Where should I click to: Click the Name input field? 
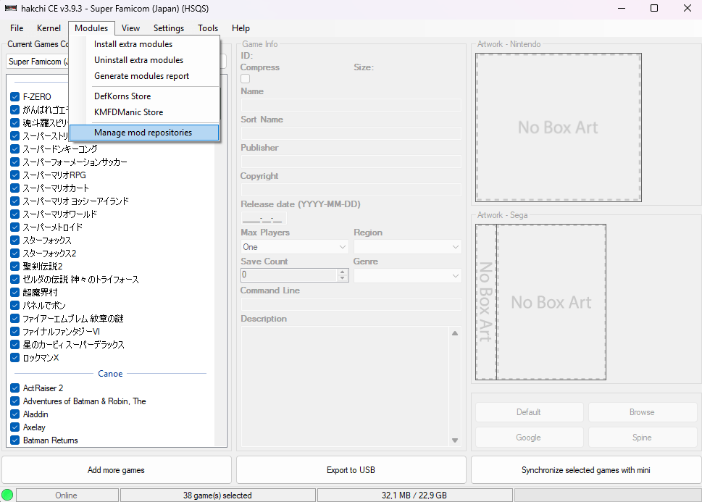351,105
